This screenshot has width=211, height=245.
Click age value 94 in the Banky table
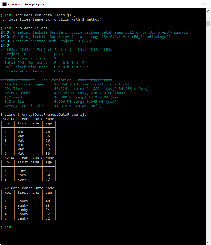point(48,210)
